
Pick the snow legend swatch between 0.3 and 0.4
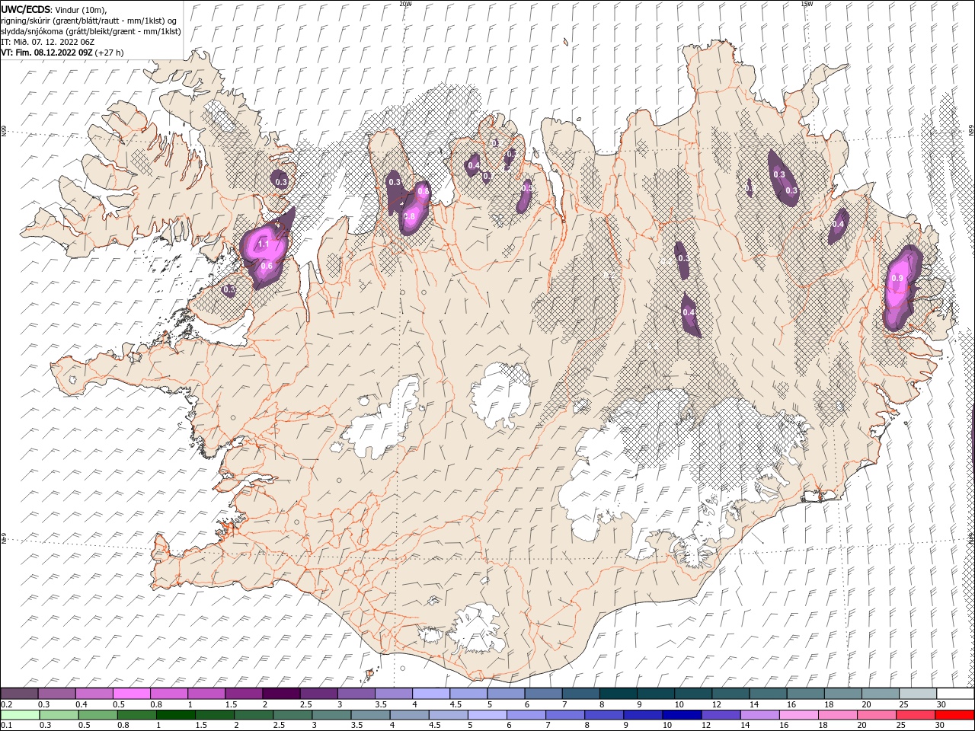(56, 694)
